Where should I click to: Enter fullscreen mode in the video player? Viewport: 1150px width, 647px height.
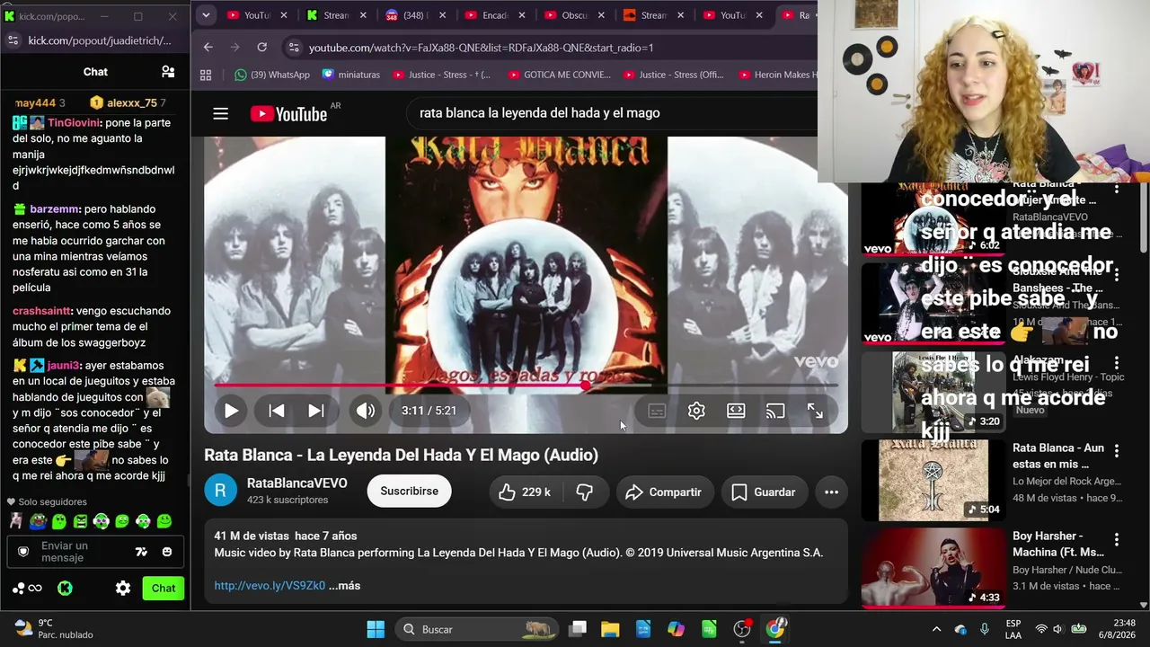click(x=815, y=411)
